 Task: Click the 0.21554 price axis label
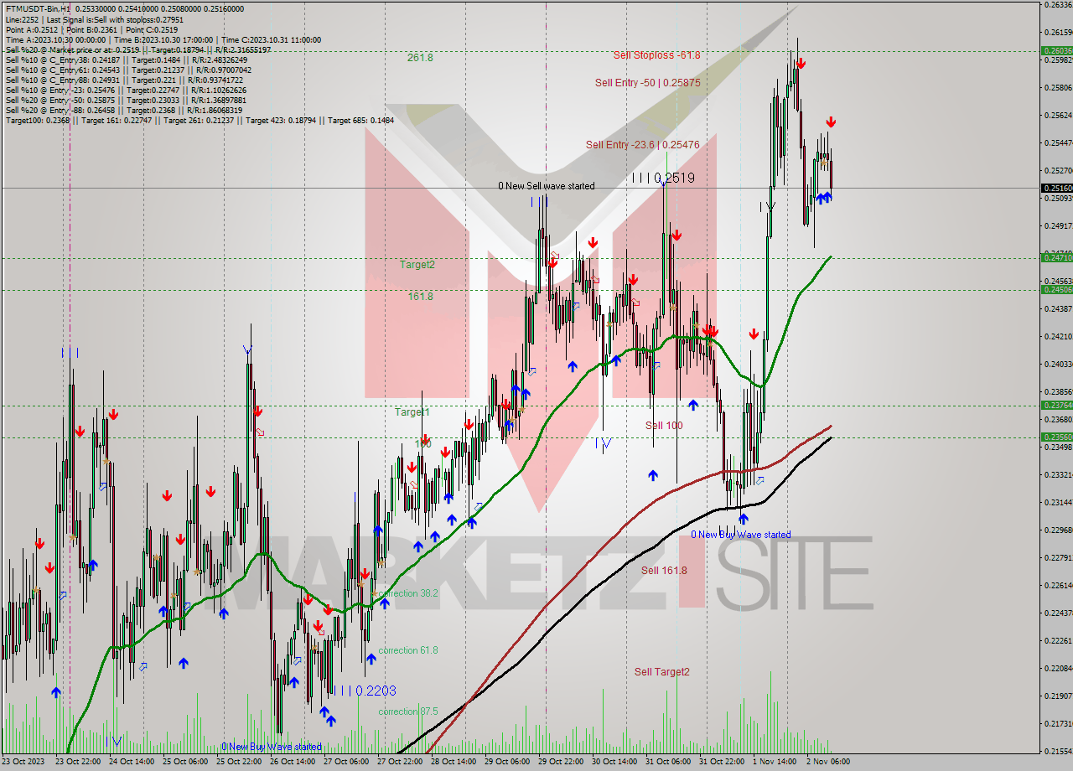pos(1058,751)
